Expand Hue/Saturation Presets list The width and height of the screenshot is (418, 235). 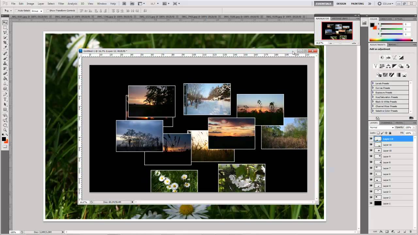(373, 97)
